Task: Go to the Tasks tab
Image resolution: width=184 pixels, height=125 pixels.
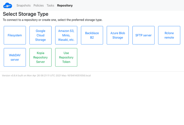Action: click(x=50, y=6)
